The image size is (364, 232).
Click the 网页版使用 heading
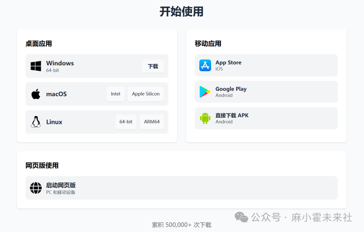42,165
